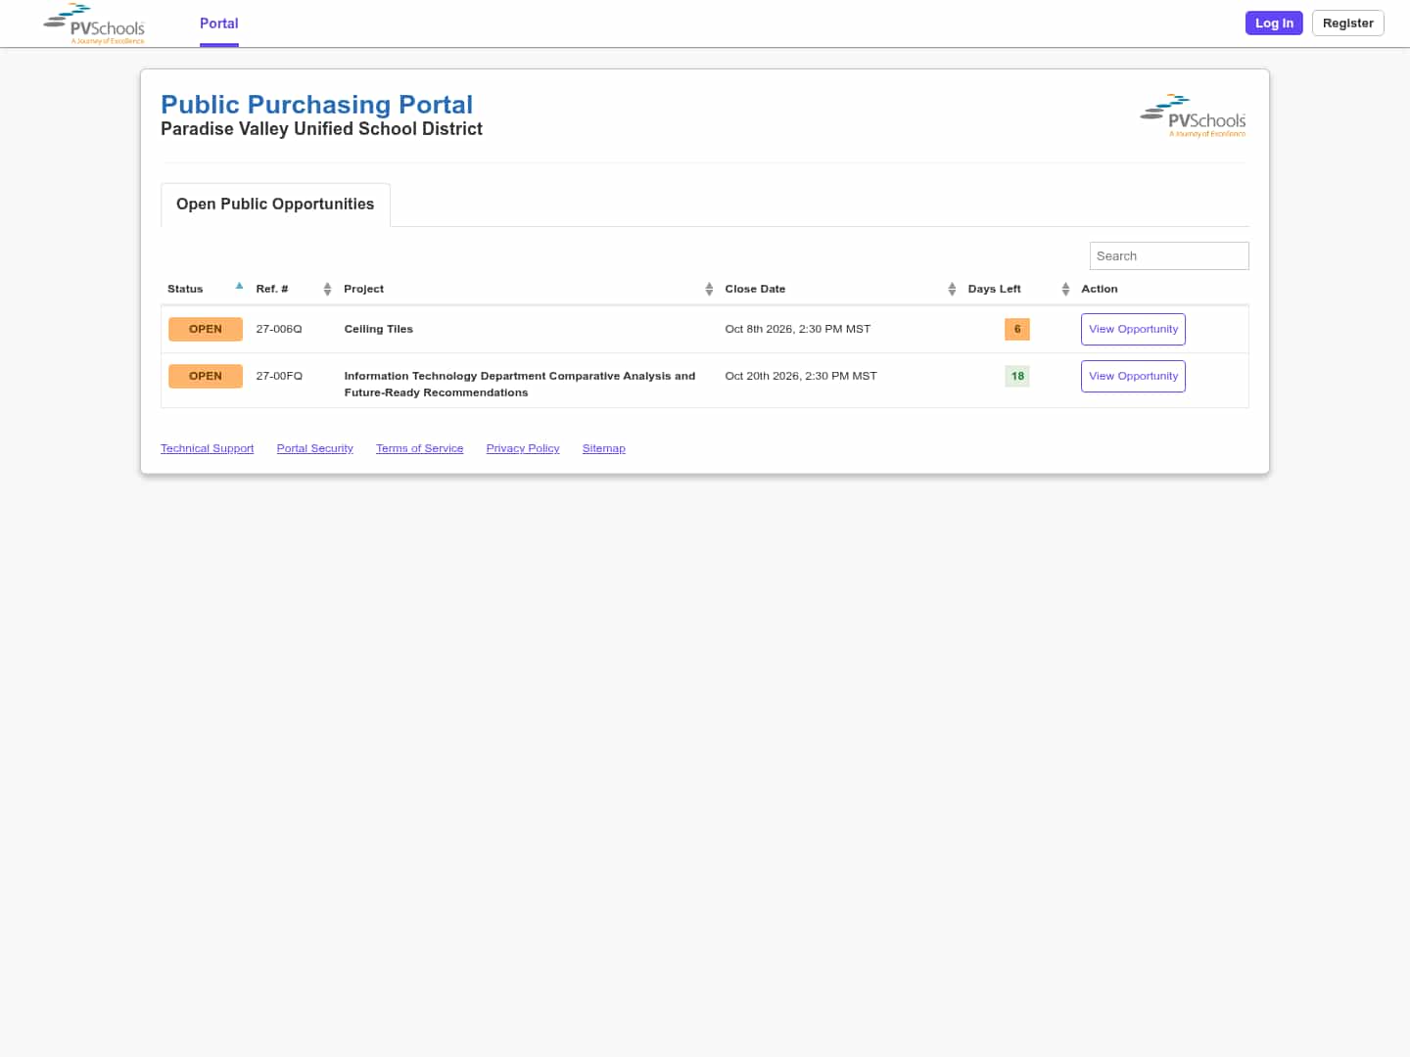Image resolution: width=1410 pixels, height=1057 pixels.
Task: Click the OPEN status badge for 27-00FQ
Action: pyautogui.click(x=206, y=376)
